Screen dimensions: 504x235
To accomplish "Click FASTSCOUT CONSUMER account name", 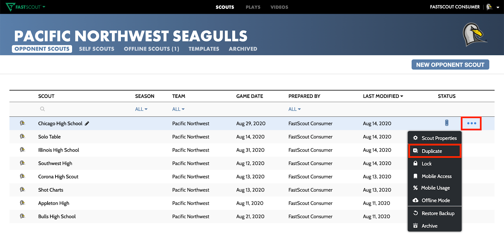I will [x=455, y=7].
